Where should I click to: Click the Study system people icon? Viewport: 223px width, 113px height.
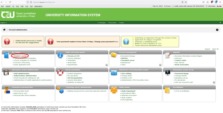[x=114, y=90]
